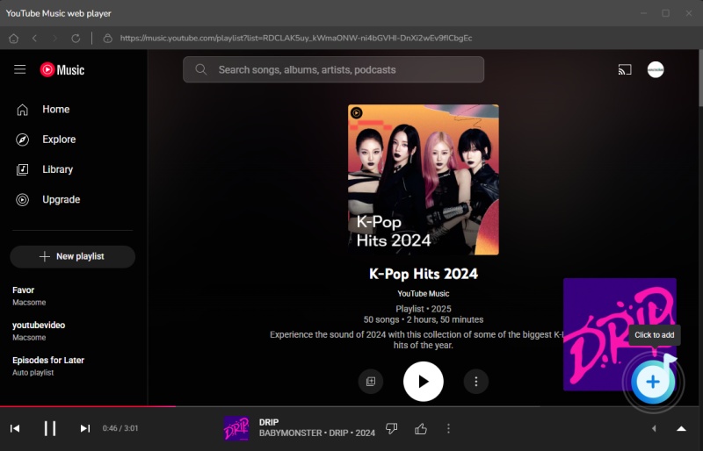The height and width of the screenshot is (451, 703).
Task: Click the browser home icon
Action: 14,38
